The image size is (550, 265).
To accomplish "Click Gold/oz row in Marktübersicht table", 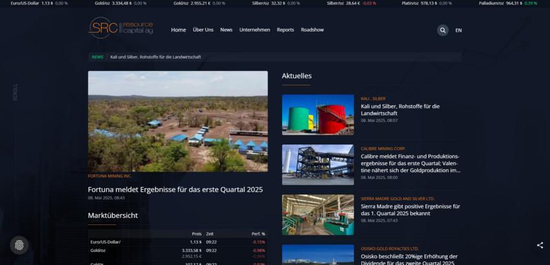I will [178, 253].
